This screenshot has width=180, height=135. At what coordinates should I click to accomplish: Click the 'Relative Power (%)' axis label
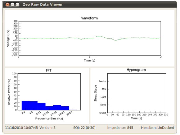coord(9,92)
